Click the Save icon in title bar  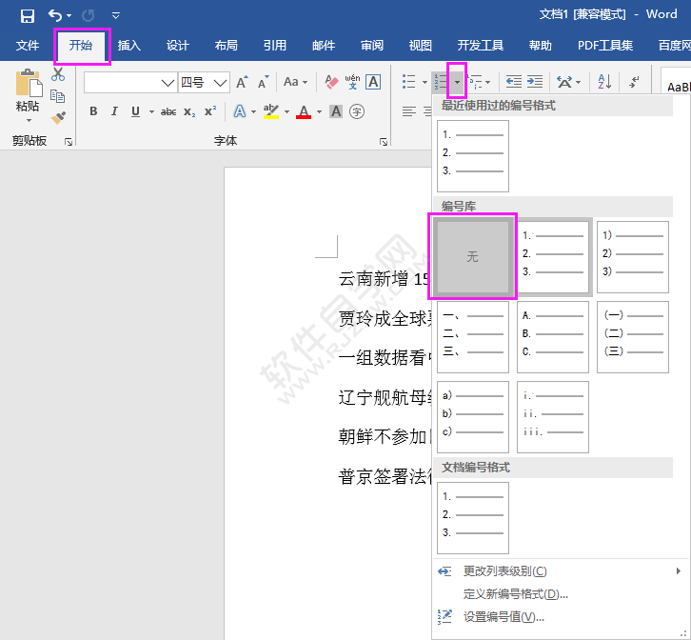coord(28,15)
